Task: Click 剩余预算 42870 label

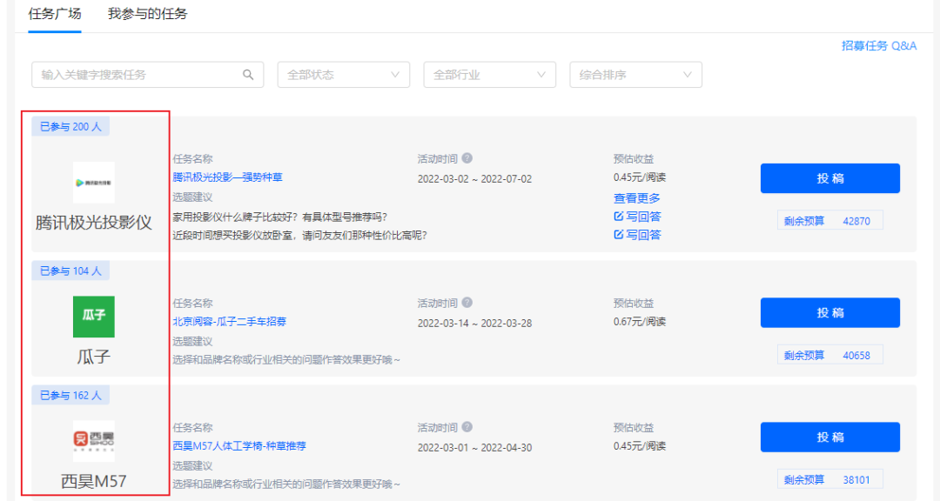Action: (x=829, y=221)
